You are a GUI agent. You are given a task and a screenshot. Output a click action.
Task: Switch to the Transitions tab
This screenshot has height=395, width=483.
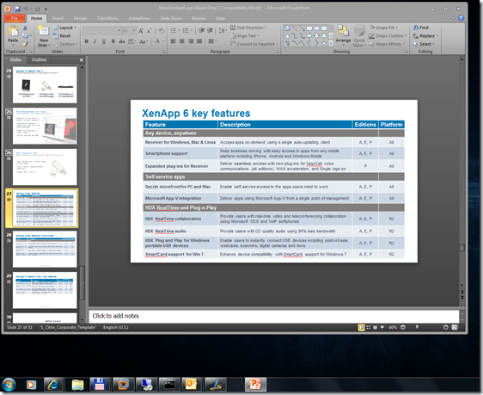(107, 18)
